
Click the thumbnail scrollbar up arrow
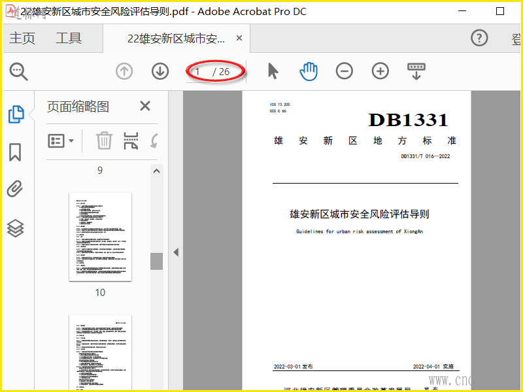tap(156, 171)
